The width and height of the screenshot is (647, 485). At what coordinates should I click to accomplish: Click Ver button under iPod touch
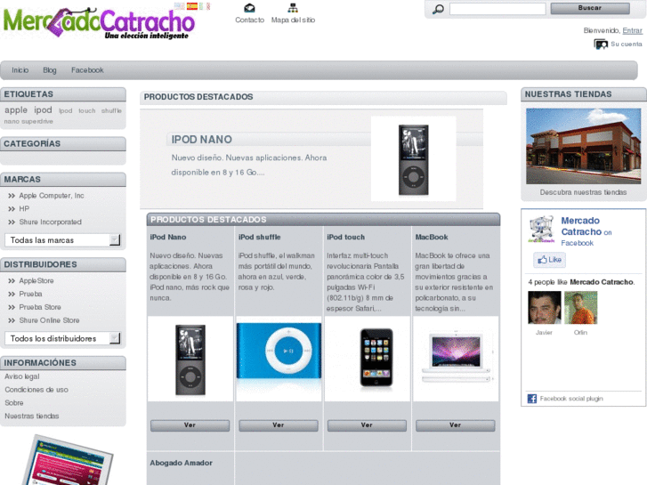pos(367,425)
